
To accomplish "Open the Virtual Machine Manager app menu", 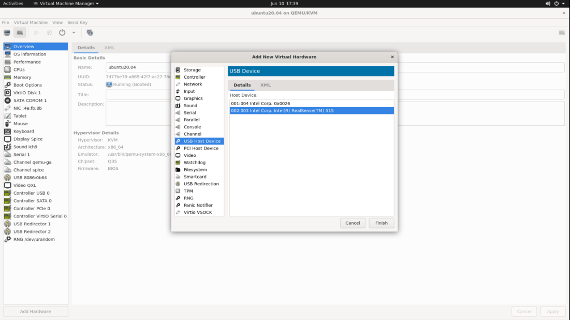I will 66,3.
